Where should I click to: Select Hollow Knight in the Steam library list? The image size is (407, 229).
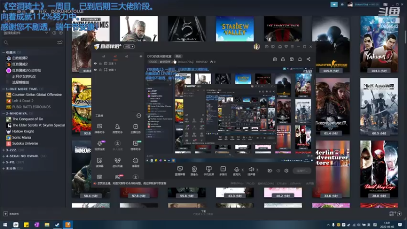pos(23,131)
